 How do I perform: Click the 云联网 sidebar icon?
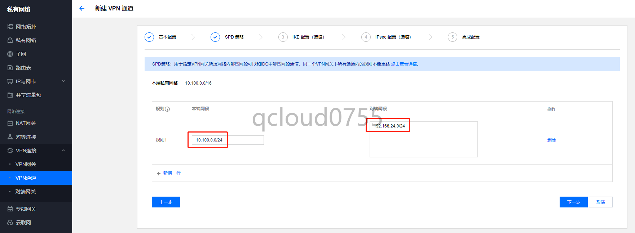tap(10, 223)
